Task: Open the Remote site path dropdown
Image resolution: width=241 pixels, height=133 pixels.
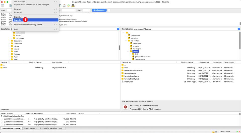Action: [239, 29]
